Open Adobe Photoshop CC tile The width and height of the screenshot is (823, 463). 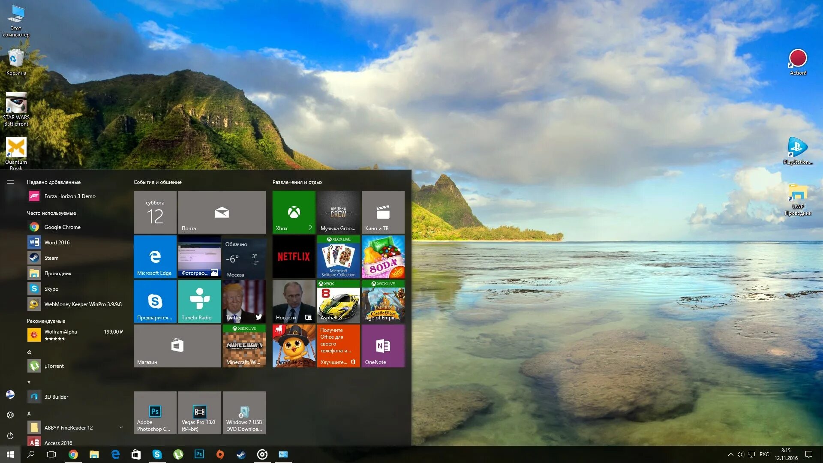(155, 412)
